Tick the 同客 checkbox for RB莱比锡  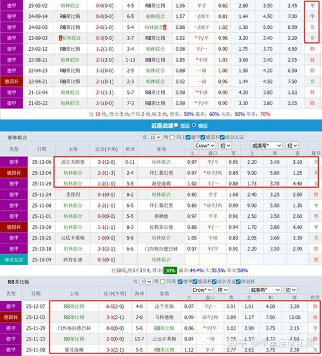162,281
